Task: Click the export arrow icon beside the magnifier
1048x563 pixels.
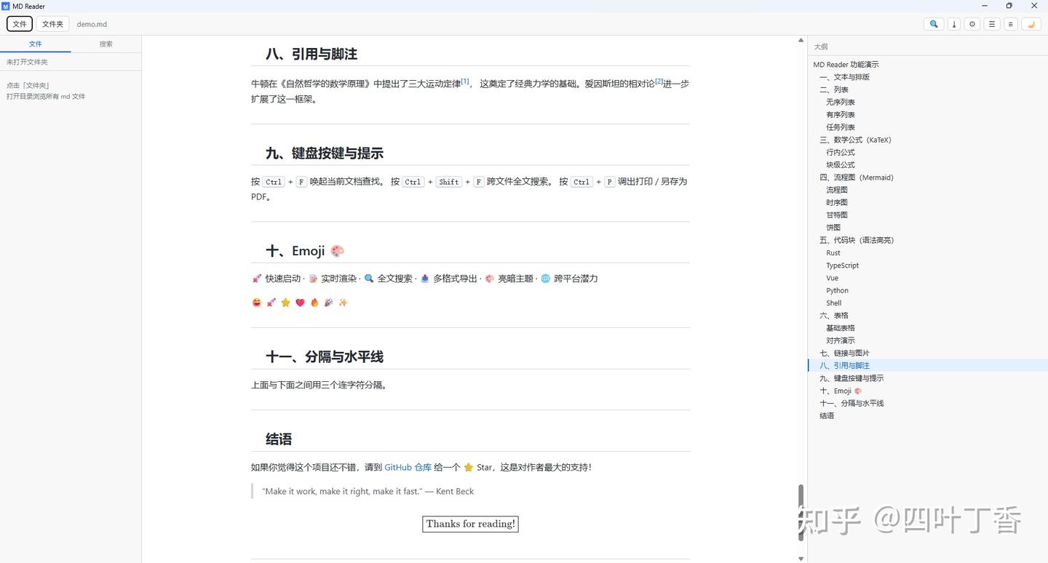Action: click(954, 24)
